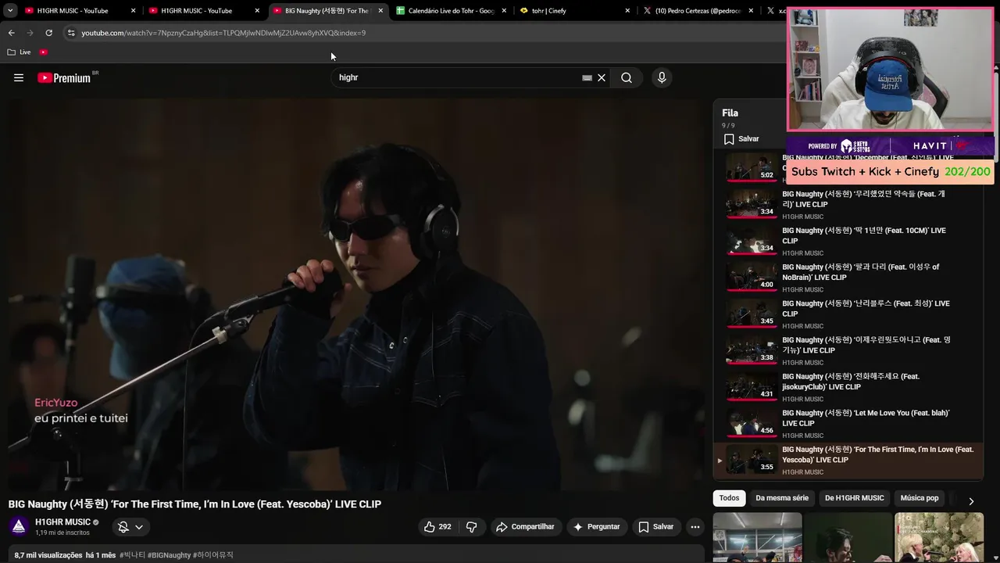Image resolution: width=1000 pixels, height=563 pixels.
Task: Click the #하이어뮤직 hashtag link
Action: pyautogui.click(x=213, y=555)
